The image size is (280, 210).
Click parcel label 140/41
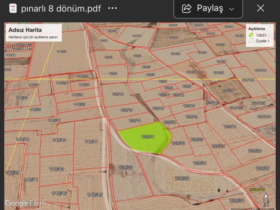coord(31,179)
